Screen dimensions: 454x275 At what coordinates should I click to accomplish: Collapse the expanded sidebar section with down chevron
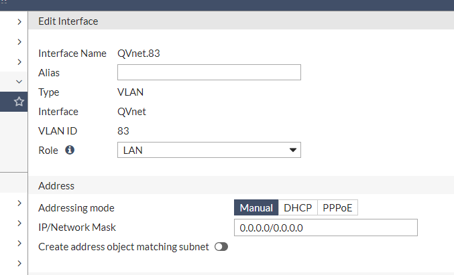tap(19, 81)
